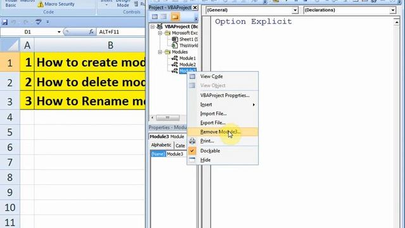Expand the Insert submenu arrow

pyautogui.click(x=254, y=104)
